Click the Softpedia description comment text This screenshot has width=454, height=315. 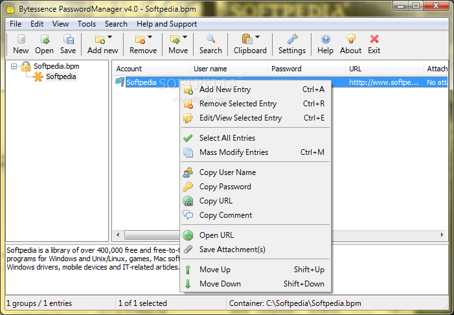[93, 259]
